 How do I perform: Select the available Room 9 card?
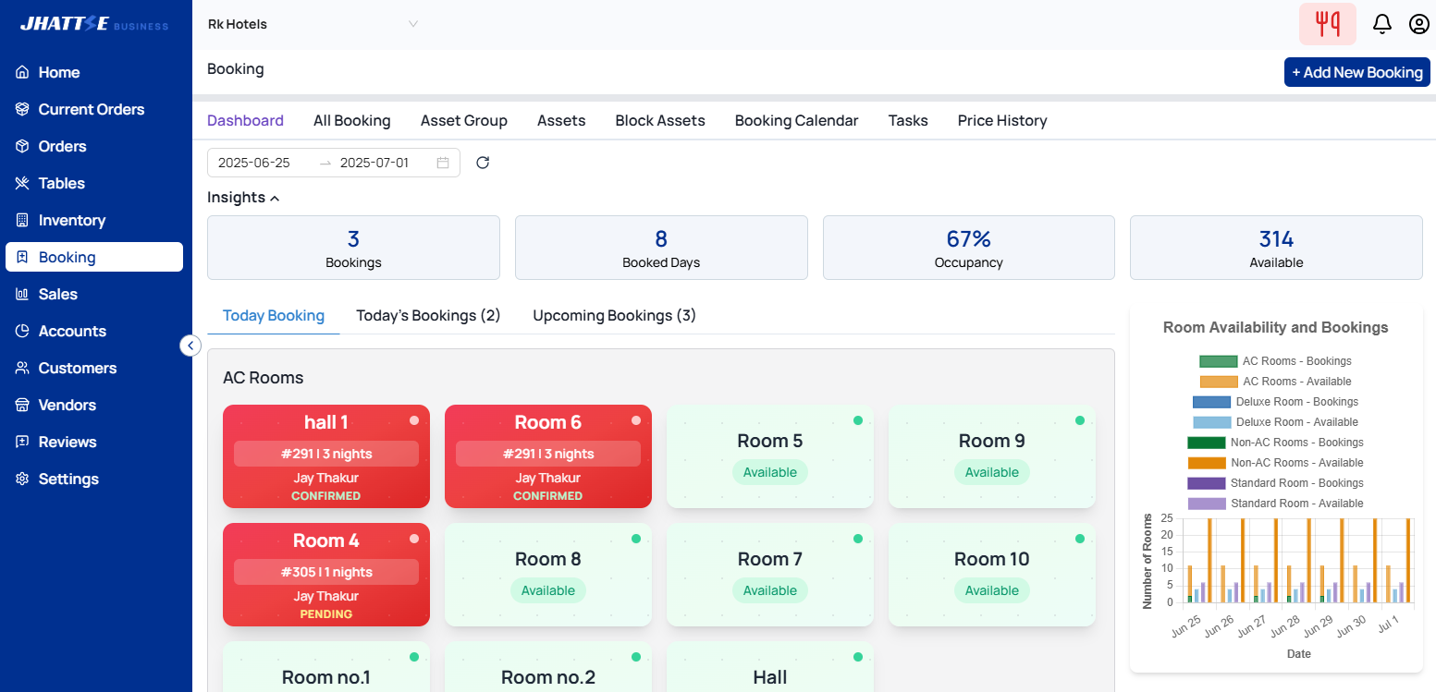click(992, 456)
